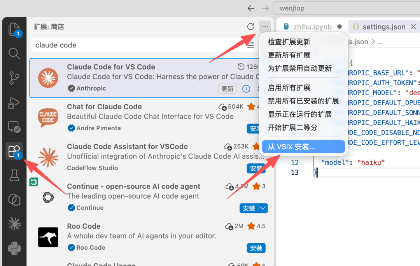
Task: Click the notebook icon on zhihu.ipynb tab
Action: tap(286, 26)
